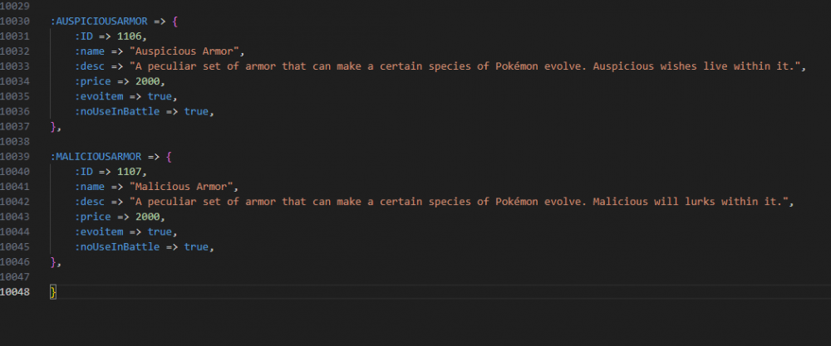Image resolution: width=831 pixels, height=346 pixels.
Task: Click the :ID key on line 10040
Action: (x=83, y=172)
